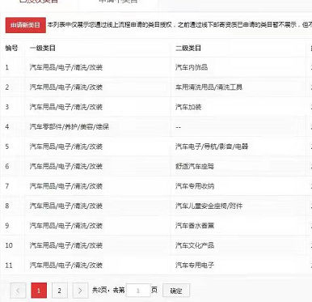Click the 确定 confirm button

point(176,291)
